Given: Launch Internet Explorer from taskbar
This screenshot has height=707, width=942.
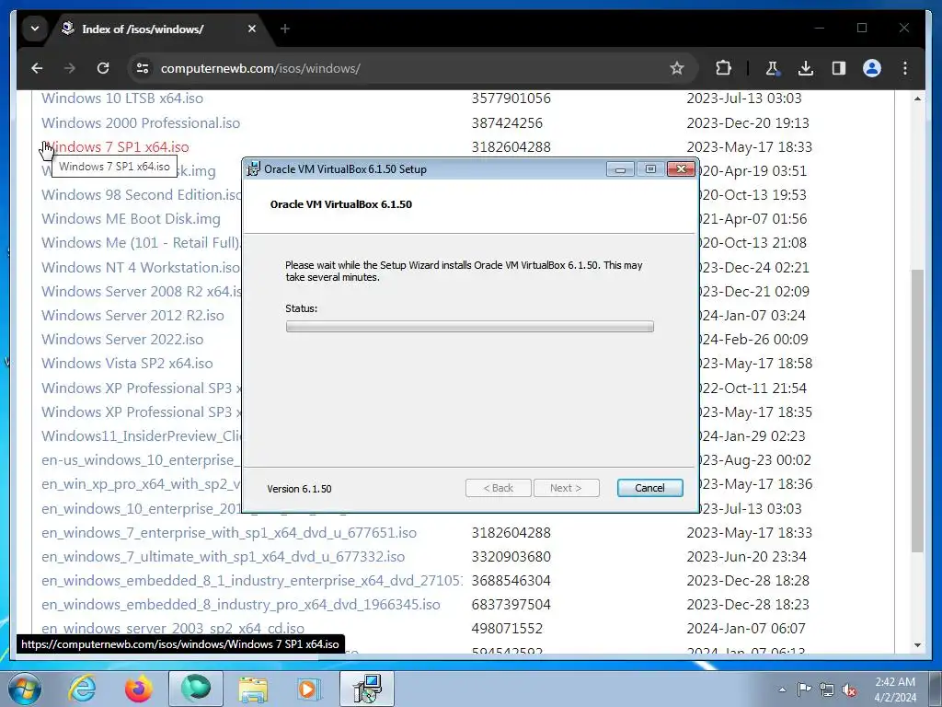Looking at the screenshot, I should pyautogui.click(x=82, y=689).
